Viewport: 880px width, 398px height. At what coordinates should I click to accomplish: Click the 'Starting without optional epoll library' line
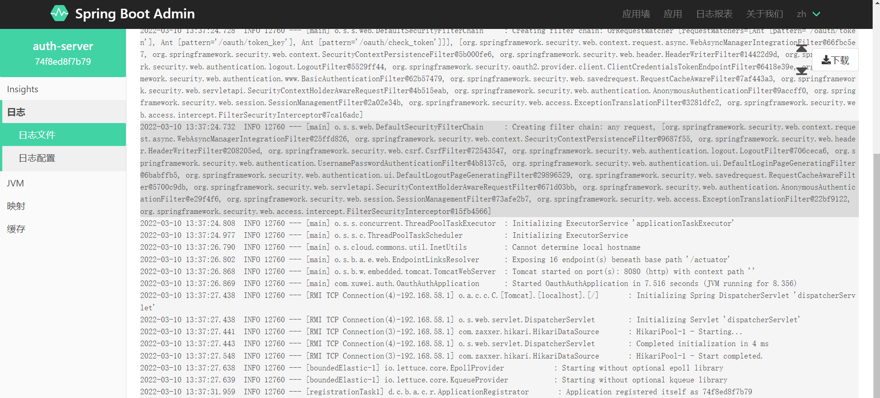499,368
